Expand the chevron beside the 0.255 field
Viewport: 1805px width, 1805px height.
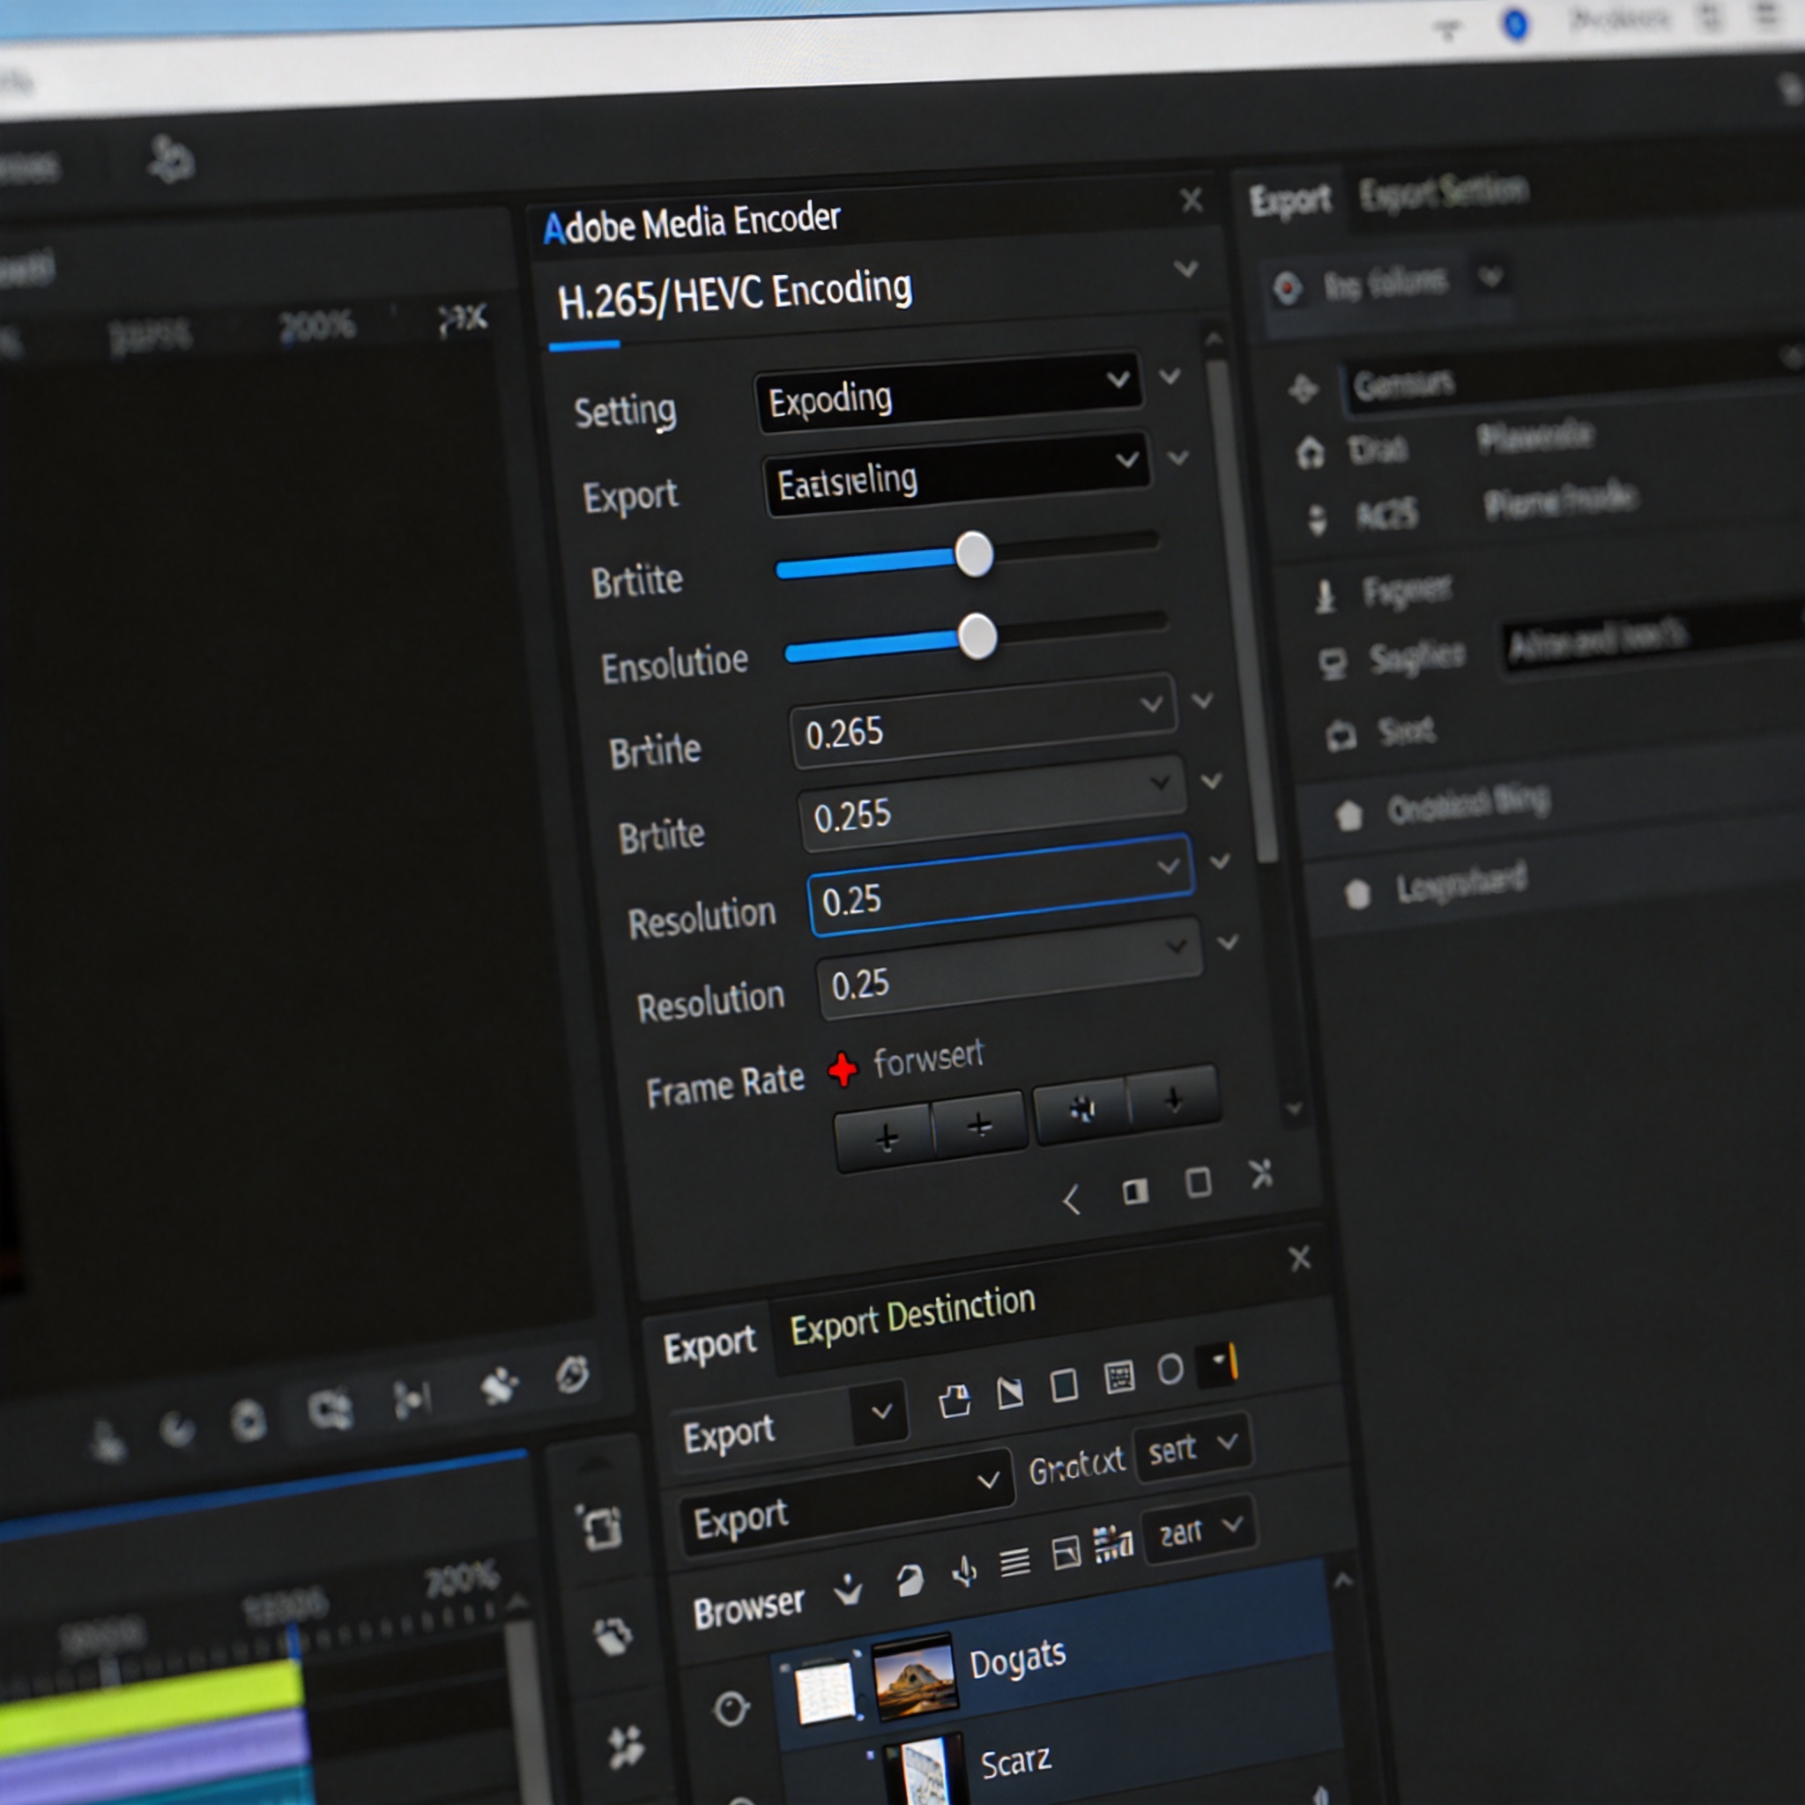point(1211,781)
